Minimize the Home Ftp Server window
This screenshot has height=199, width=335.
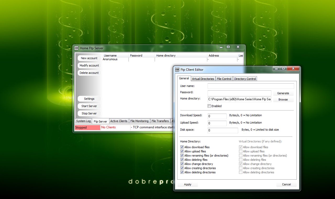221,47
